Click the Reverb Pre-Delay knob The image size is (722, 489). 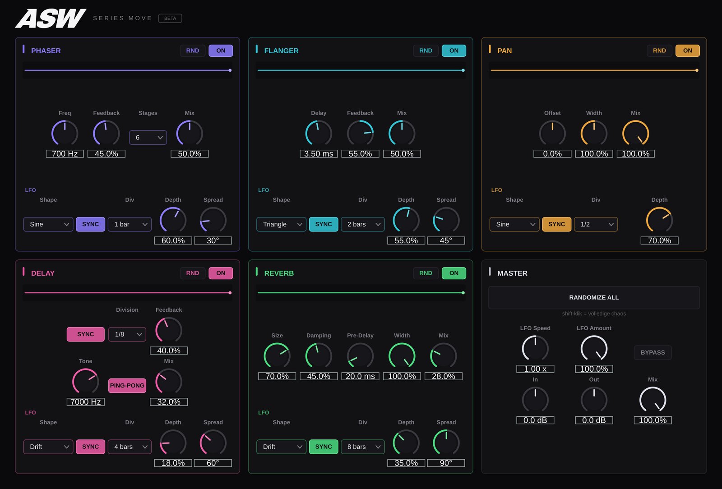point(360,355)
